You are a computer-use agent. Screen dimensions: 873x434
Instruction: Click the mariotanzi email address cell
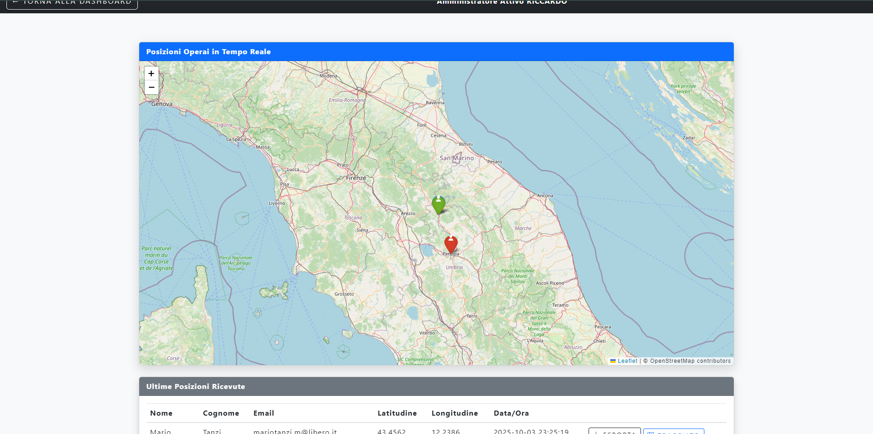(295, 432)
